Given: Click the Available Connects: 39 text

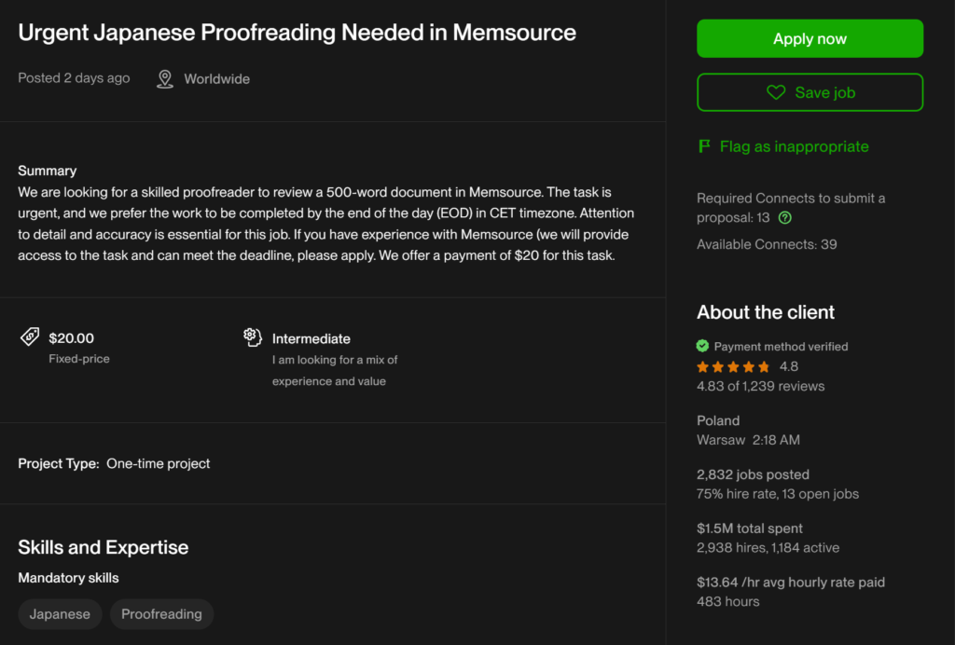Looking at the screenshot, I should point(767,244).
